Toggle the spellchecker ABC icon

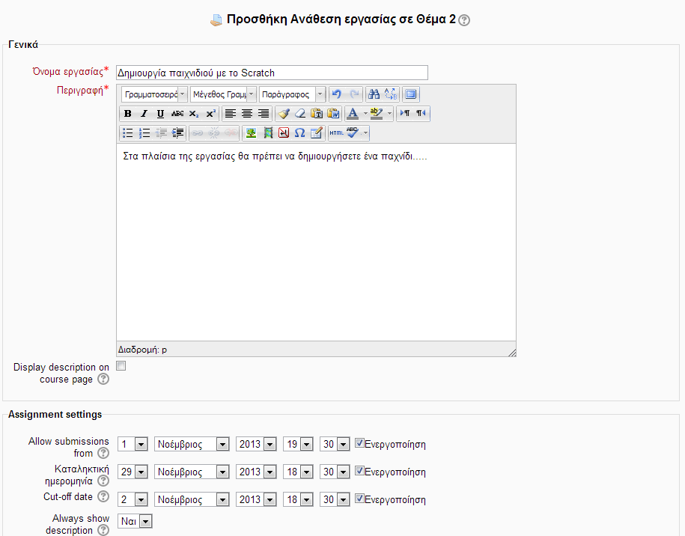(352, 133)
